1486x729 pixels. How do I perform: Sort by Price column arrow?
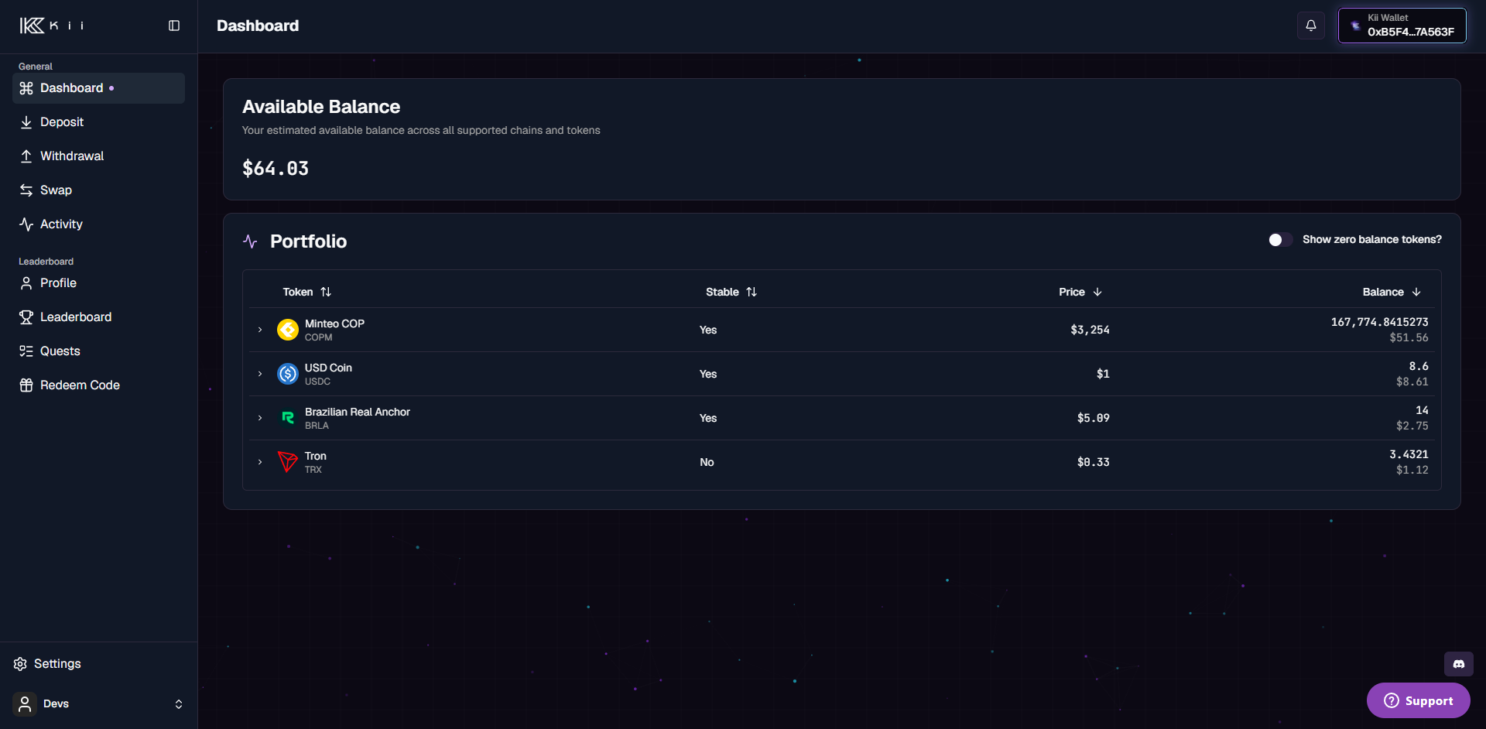(1097, 292)
